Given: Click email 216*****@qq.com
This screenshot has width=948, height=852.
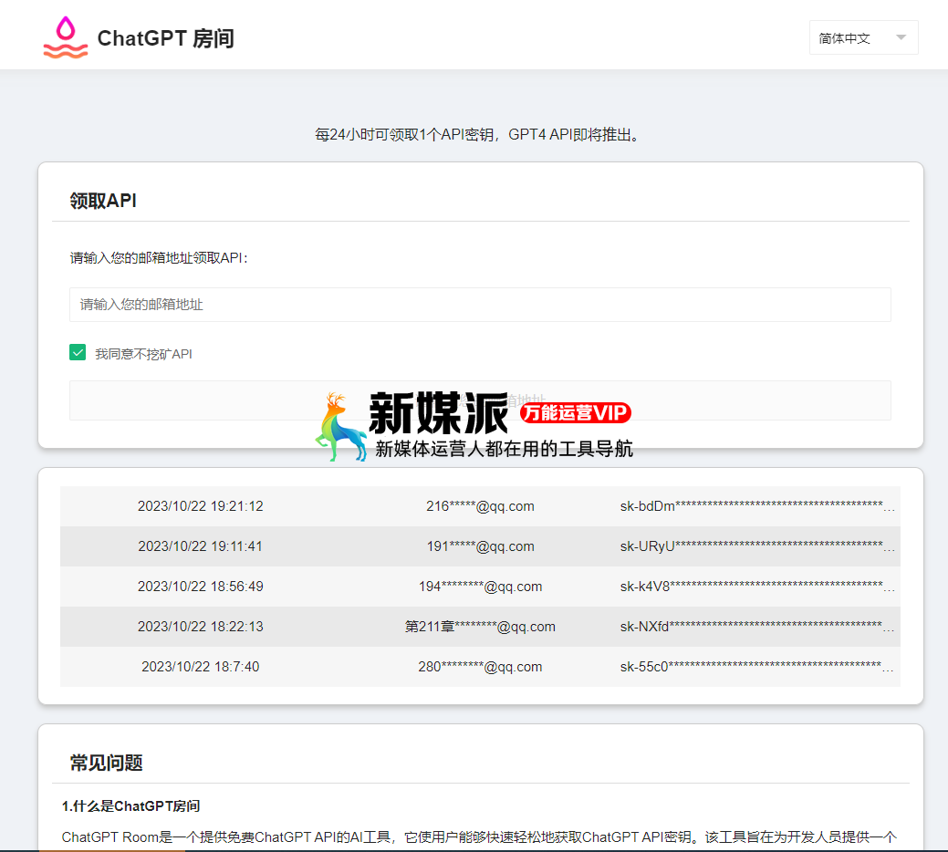Looking at the screenshot, I should coord(480,506).
